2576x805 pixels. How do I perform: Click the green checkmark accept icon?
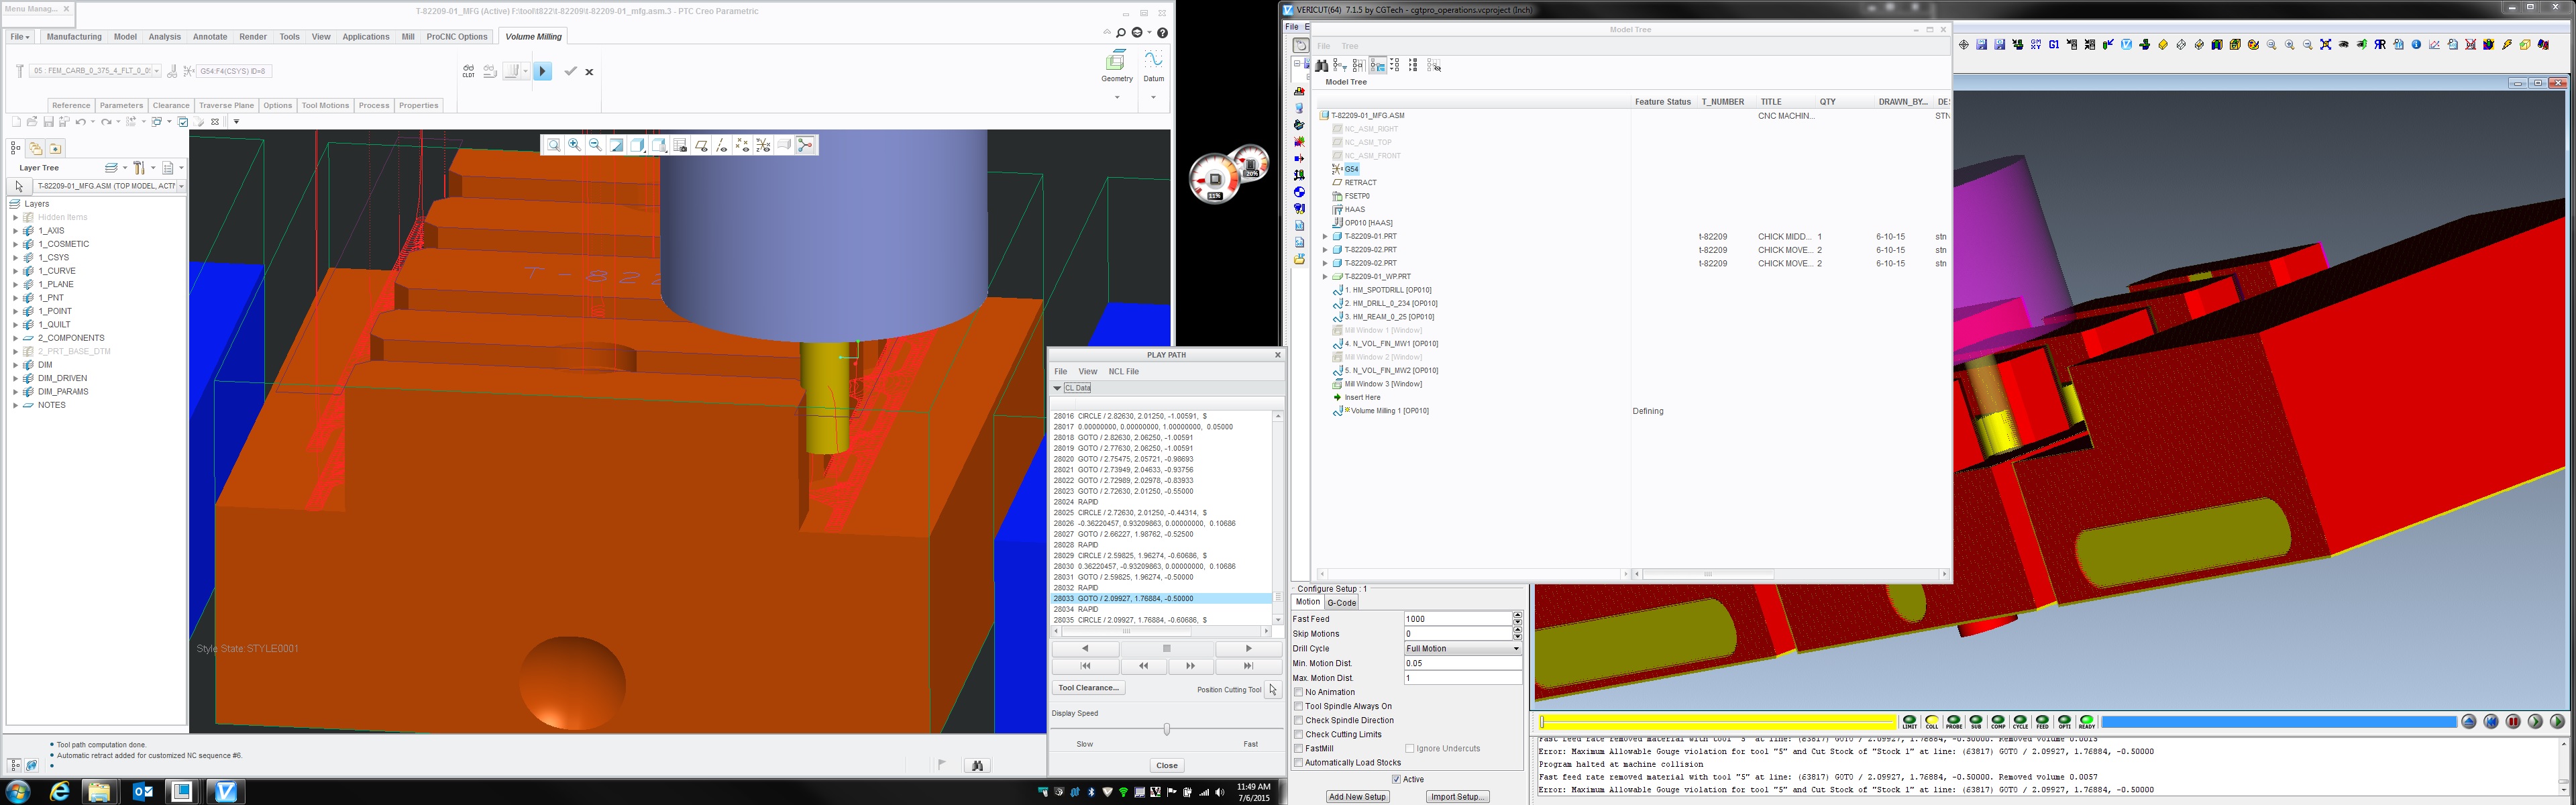tap(570, 71)
